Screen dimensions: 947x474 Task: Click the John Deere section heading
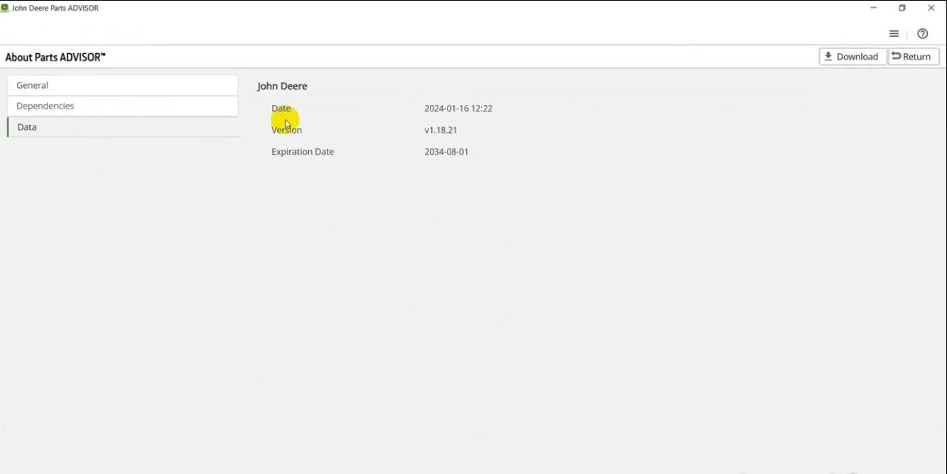[x=282, y=86]
